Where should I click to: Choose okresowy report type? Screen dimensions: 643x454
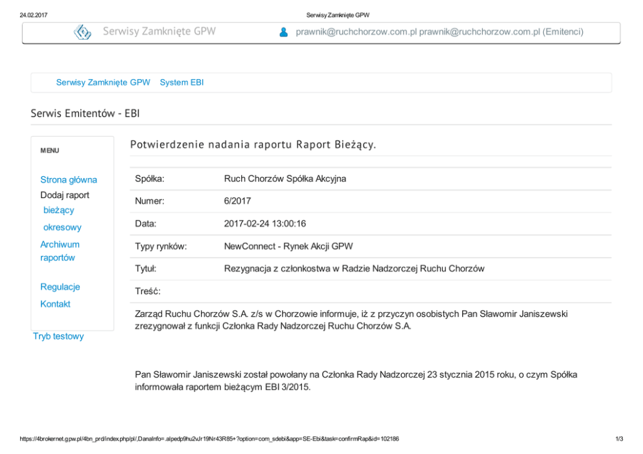pos(62,227)
